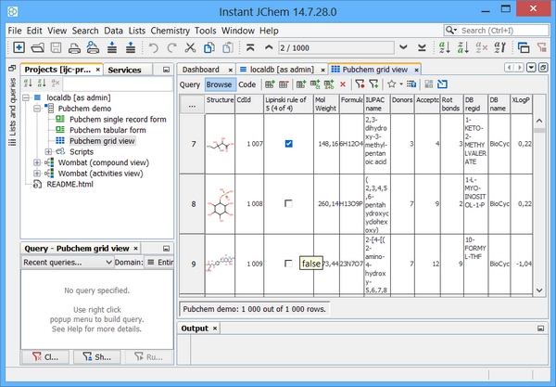Open the Chemistry menu
Image resolution: width=556 pixels, height=387 pixels.
[171, 31]
